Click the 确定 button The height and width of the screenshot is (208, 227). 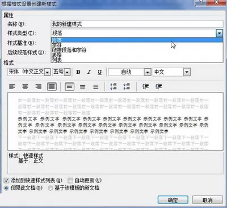click(173, 200)
